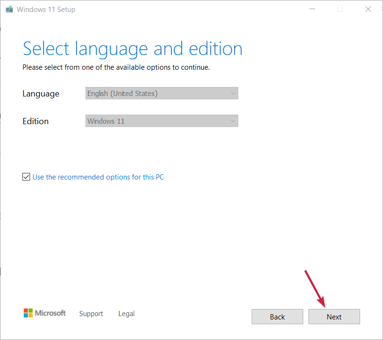Enable 'Use the recommended options for this PC'
The height and width of the screenshot is (340, 383).
tap(26, 177)
